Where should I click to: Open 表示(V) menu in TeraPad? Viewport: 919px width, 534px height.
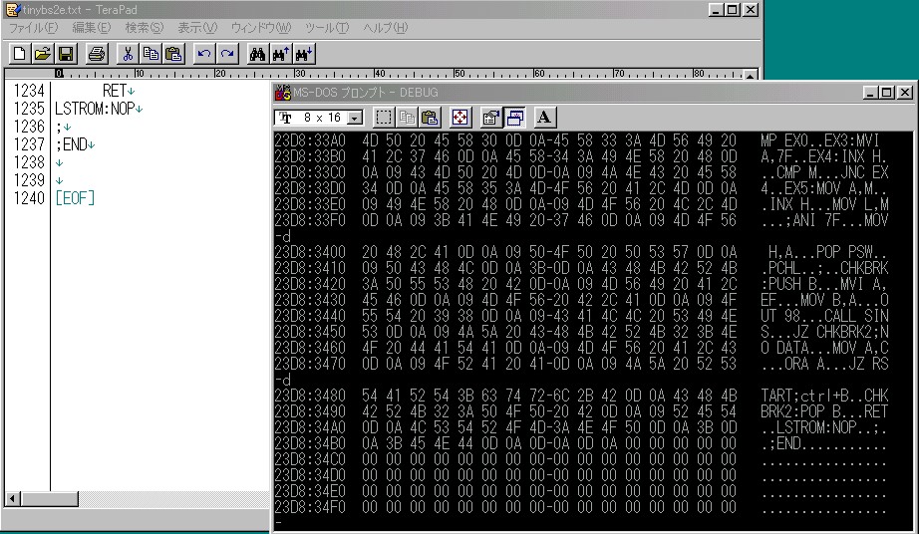click(197, 28)
